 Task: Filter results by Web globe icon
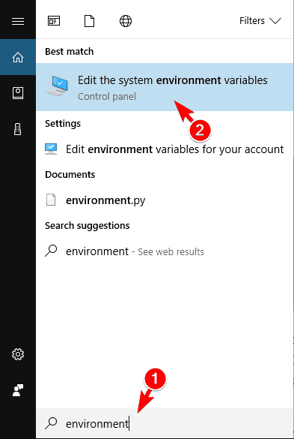point(126,21)
